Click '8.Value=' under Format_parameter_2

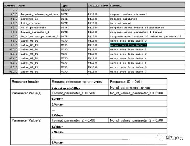[x=109, y=142]
